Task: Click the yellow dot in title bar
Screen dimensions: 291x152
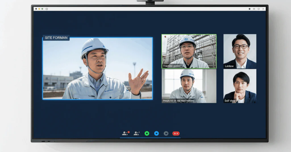Action: click(39, 9)
